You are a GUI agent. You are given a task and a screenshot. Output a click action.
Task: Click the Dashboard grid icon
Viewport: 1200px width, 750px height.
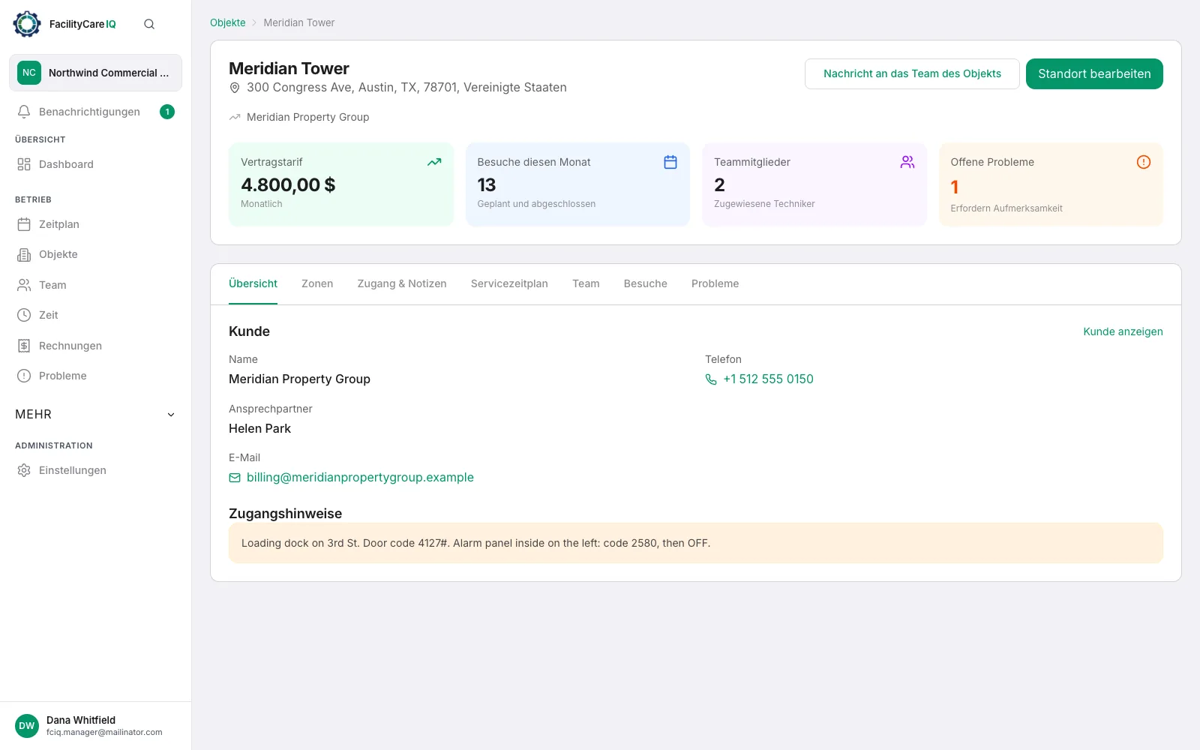24,164
